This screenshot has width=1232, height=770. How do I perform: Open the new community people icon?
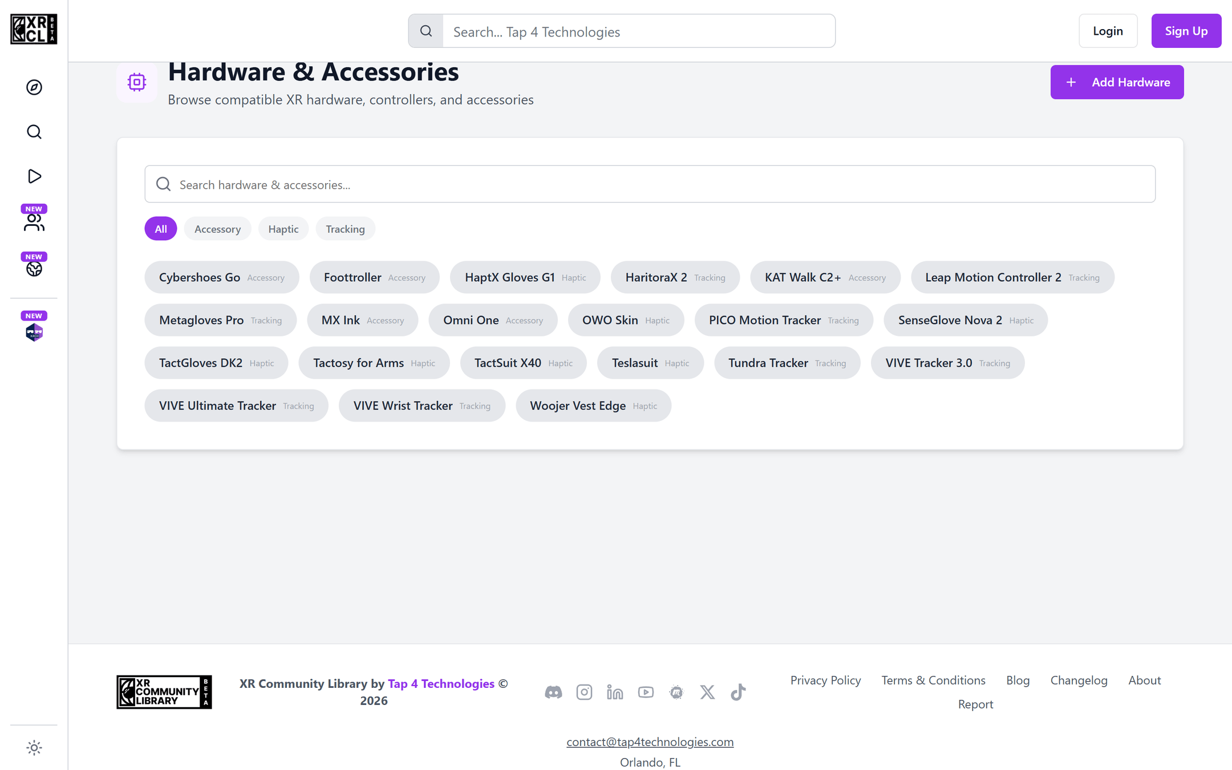point(34,222)
